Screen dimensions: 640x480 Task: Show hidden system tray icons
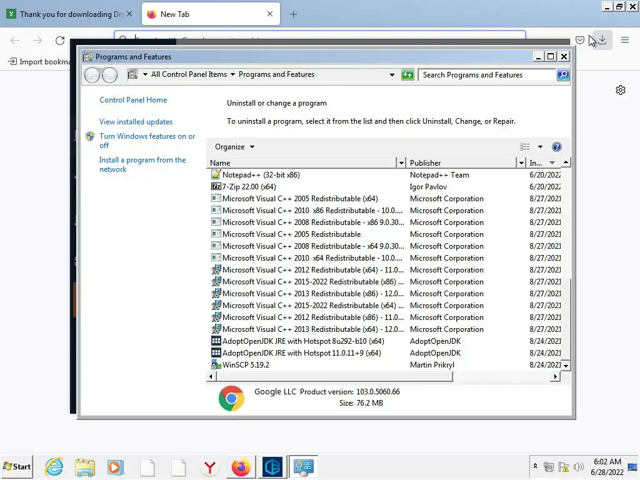[x=535, y=466]
